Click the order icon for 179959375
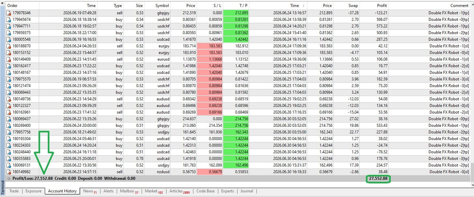 point(9,33)
